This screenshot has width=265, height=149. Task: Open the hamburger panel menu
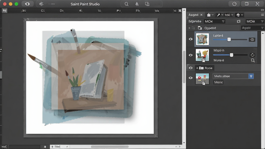(262, 15)
